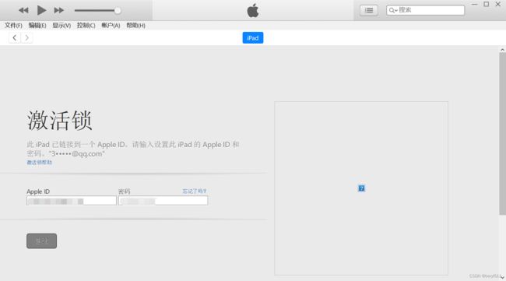Click the scrollbar up arrow
506x281 pixels.
[x=502, y=50]
